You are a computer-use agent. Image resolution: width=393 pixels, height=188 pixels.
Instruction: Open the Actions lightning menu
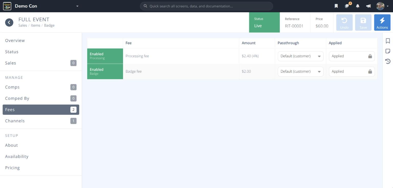382,23
